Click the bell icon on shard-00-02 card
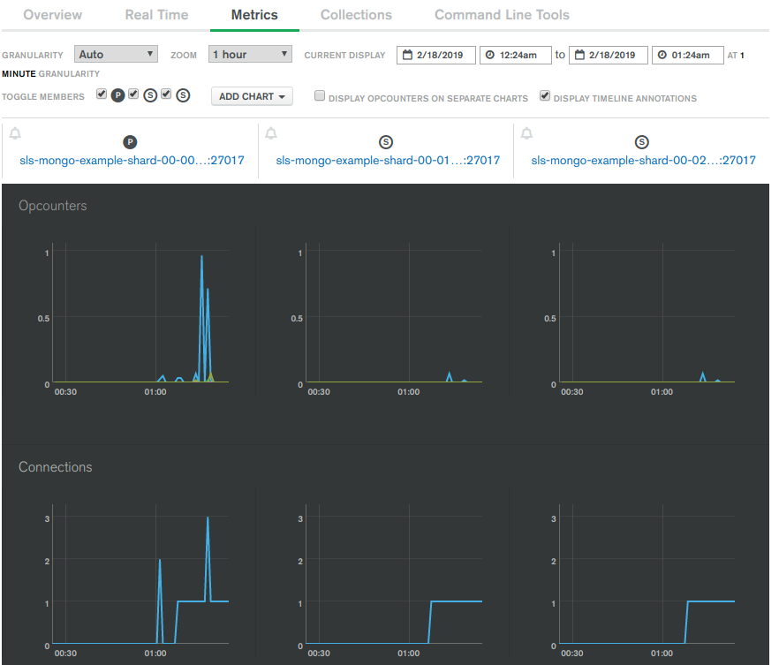The height and width of the screenshot is (665, 779). [x=526, y=133]
